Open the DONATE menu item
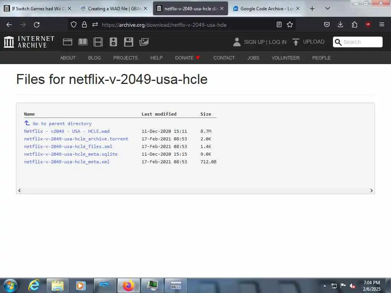Screen dimensions: 391x293 pos(187,58)
